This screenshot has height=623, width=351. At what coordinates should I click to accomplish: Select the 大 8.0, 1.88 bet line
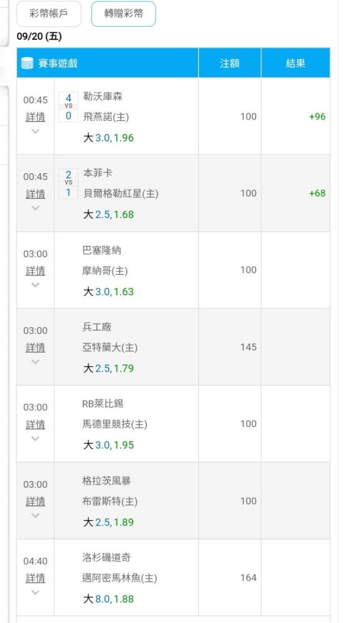[108, 599]
